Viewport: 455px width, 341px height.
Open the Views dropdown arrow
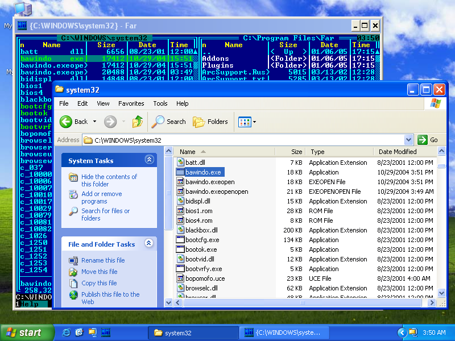254,122
